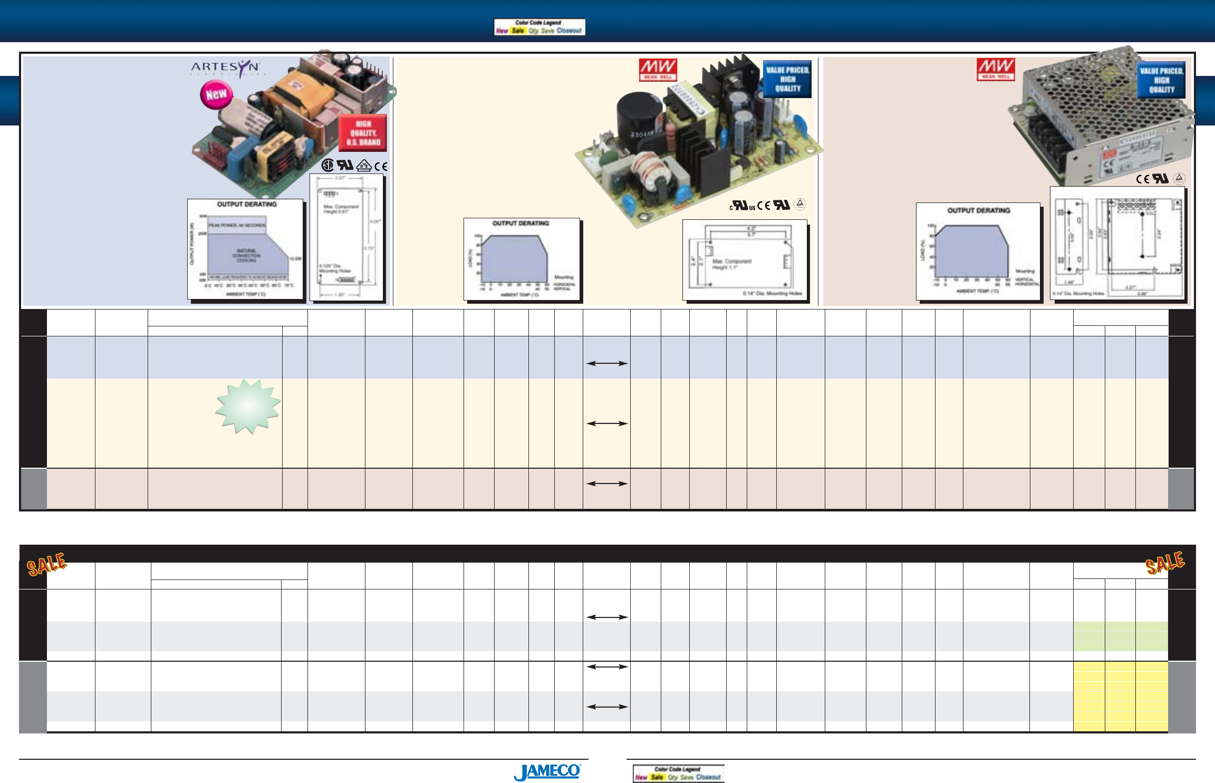Click the Mean Well logo in the right panel
1215x783 pixels.
(996, 70)
